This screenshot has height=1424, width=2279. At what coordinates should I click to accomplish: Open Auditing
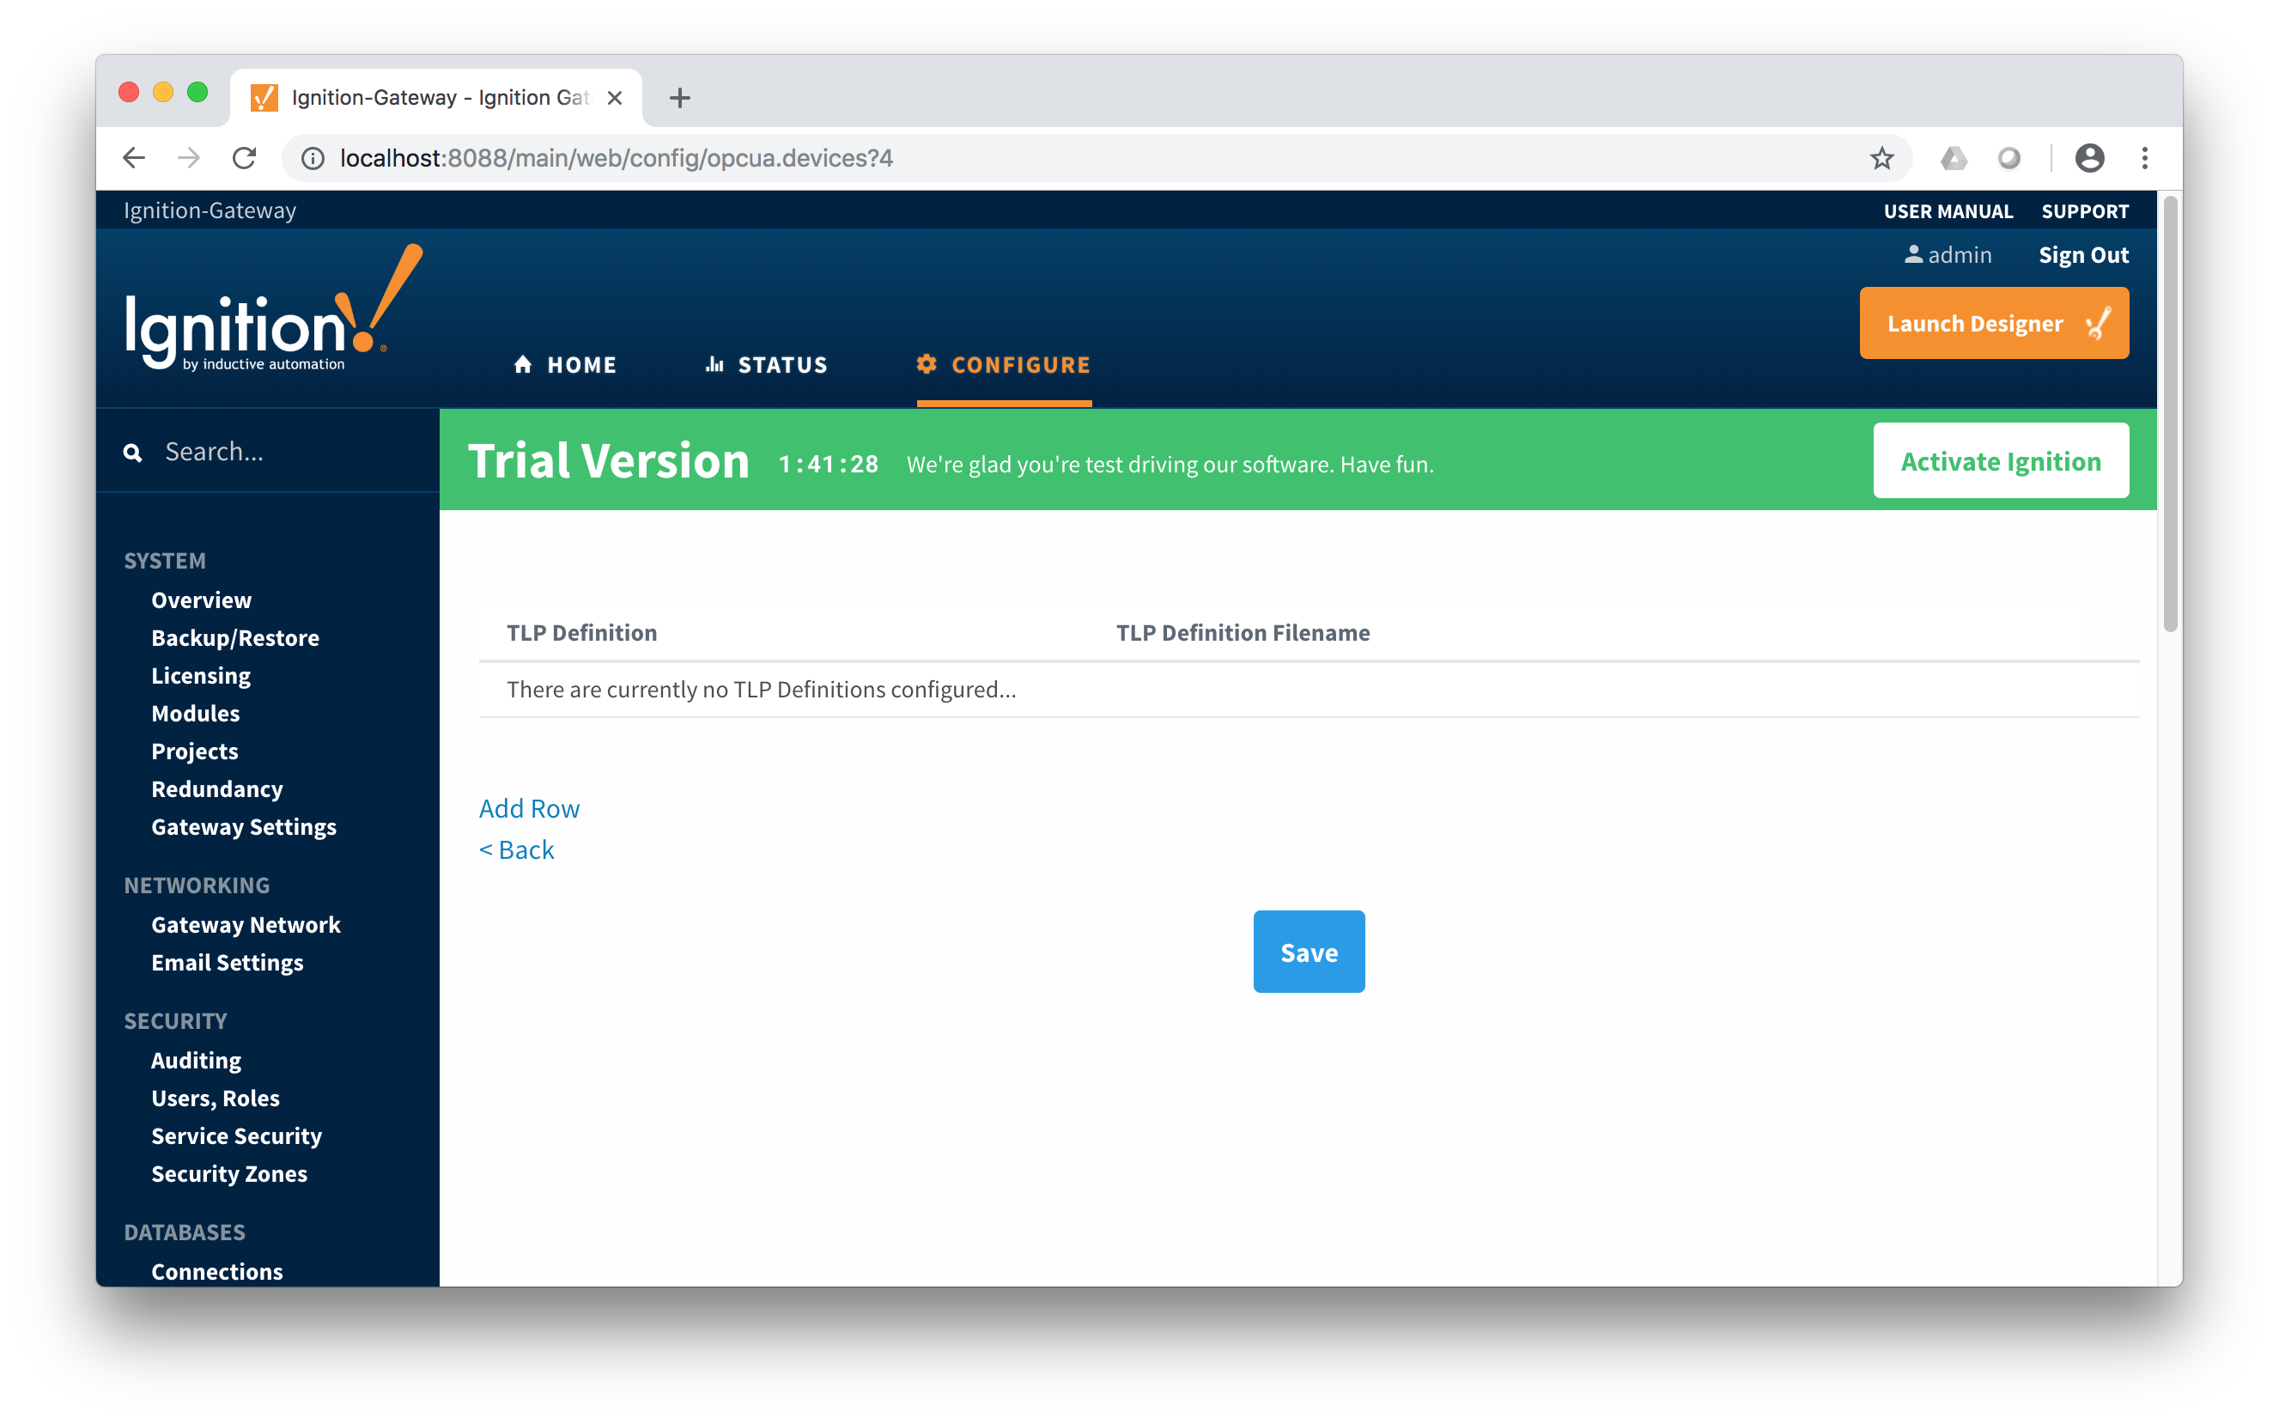[197, 1060]
